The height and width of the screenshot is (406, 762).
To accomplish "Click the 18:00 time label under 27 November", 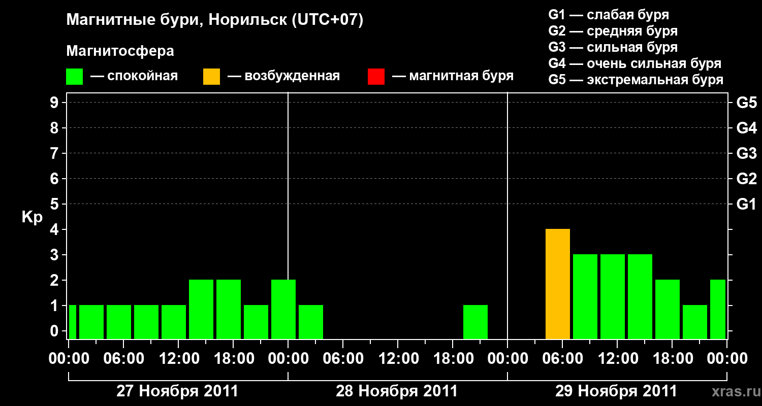I will tap(233, 359).
